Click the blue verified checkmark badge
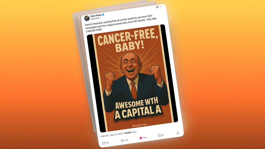265x149 pixels. click(103, 15)
